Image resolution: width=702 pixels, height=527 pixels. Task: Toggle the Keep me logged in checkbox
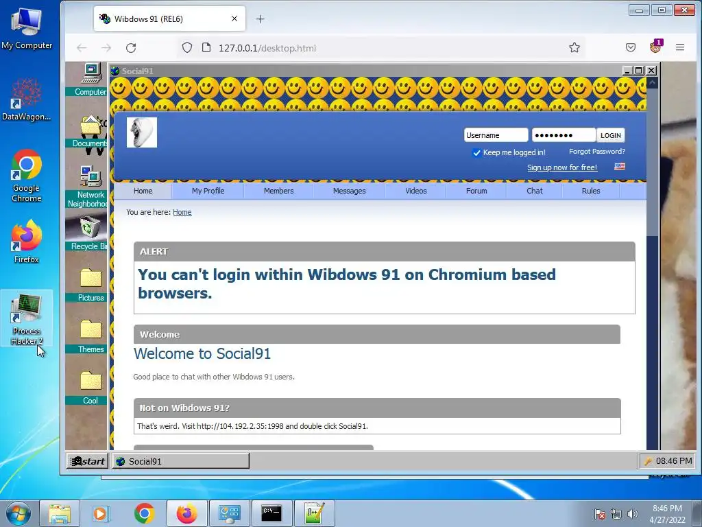click(477, 153)
